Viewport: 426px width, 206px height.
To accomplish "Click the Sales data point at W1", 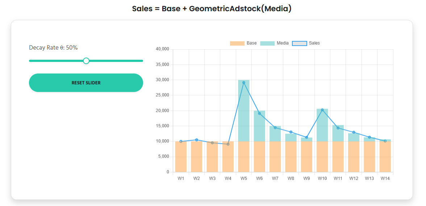I will click(181, 142).
